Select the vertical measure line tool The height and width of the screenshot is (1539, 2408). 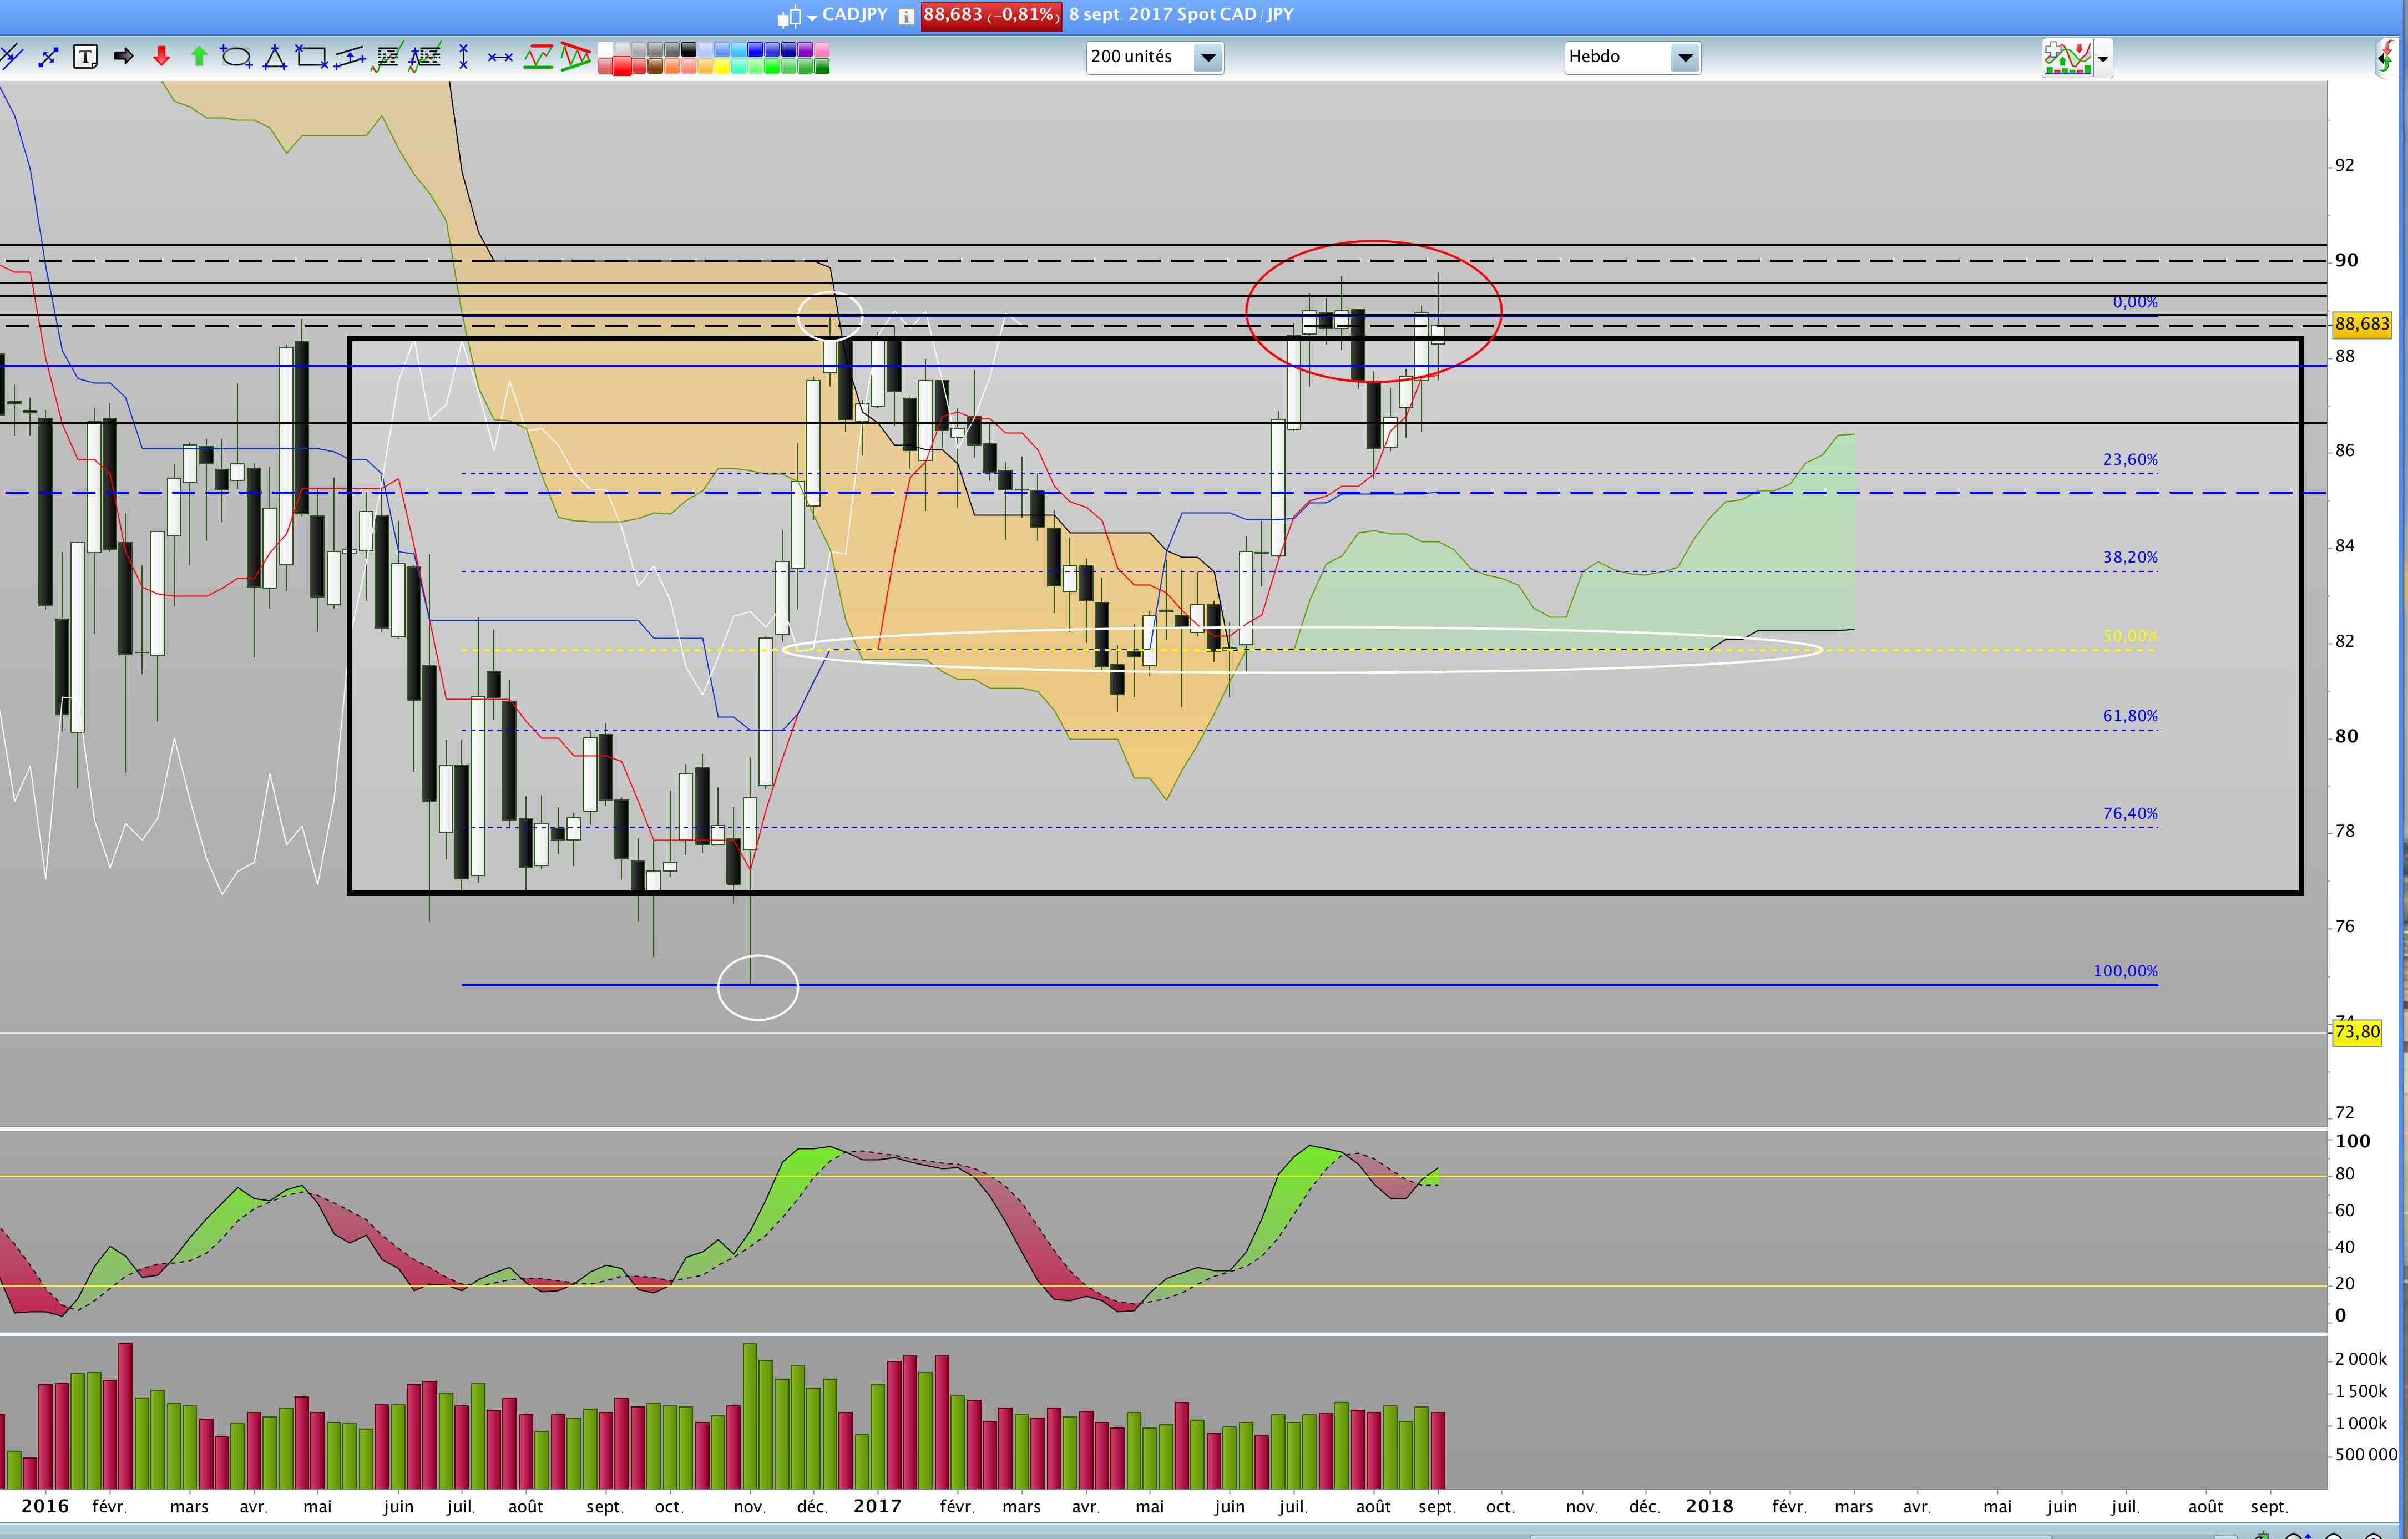click(x=463, y=57)
